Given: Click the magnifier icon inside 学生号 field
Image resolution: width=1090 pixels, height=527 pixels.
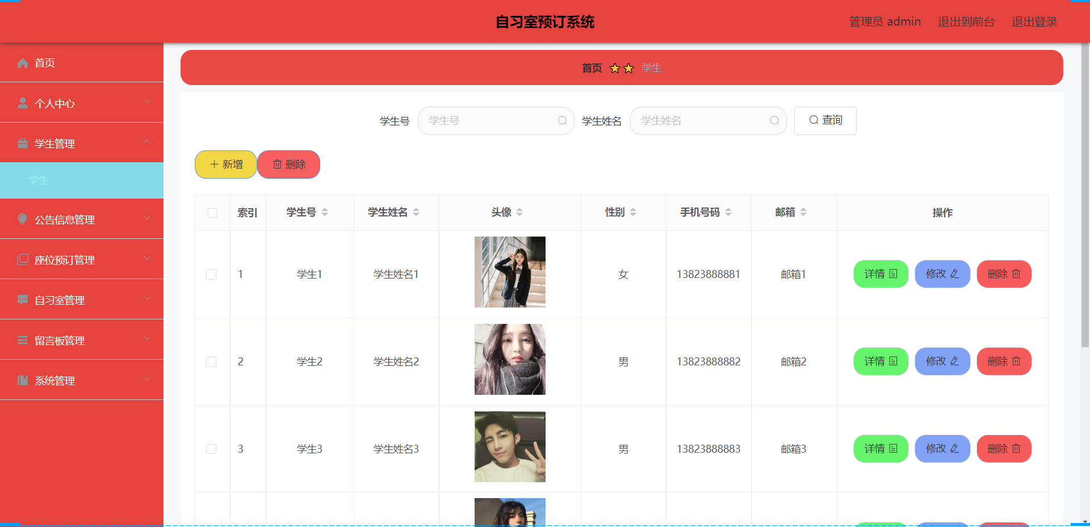Looking at the screenshot, I should click(561, 120).
